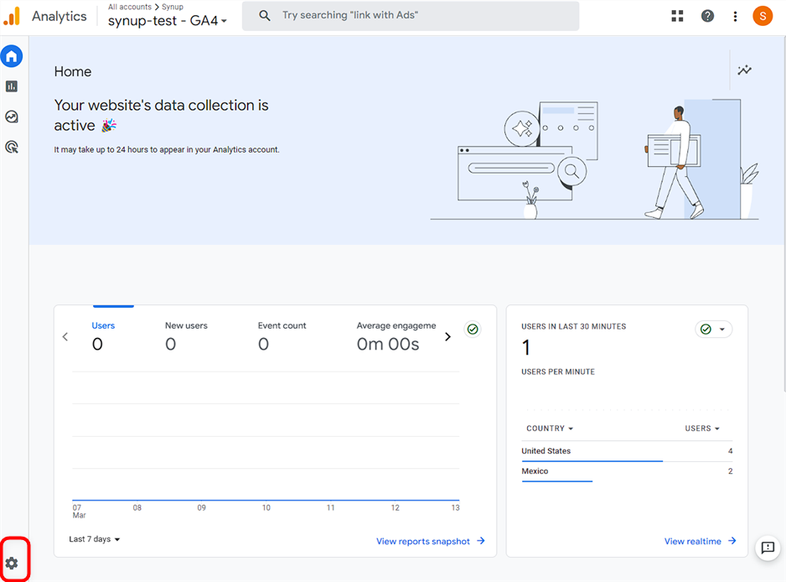This screenshot has height=582, width=786.
Task: Open the Reports icon in sidebar
Action: click(x=12, y=86)
